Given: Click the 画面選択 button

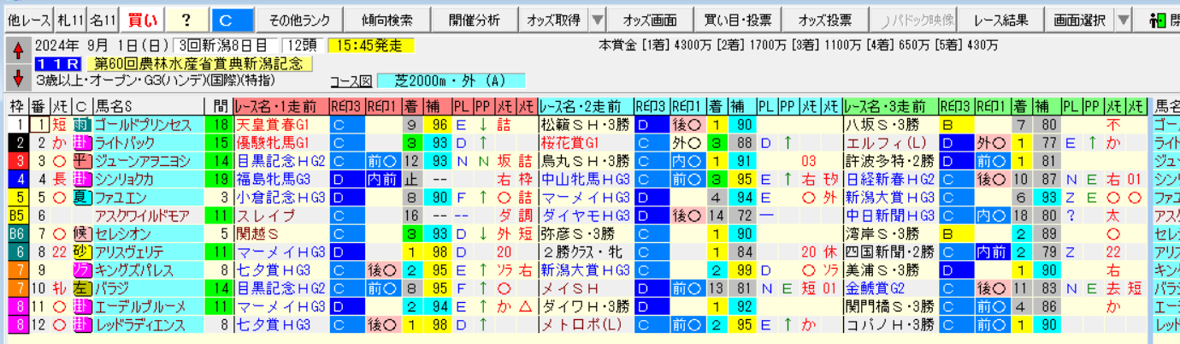Looking at the screenshot, I should pyautogui.click(x=1079, y=21).
